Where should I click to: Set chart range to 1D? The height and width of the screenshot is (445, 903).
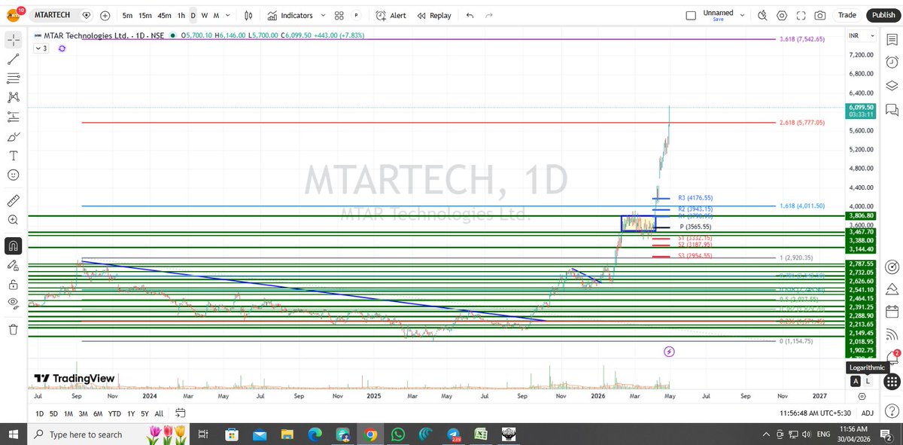(x=40, y=413)
